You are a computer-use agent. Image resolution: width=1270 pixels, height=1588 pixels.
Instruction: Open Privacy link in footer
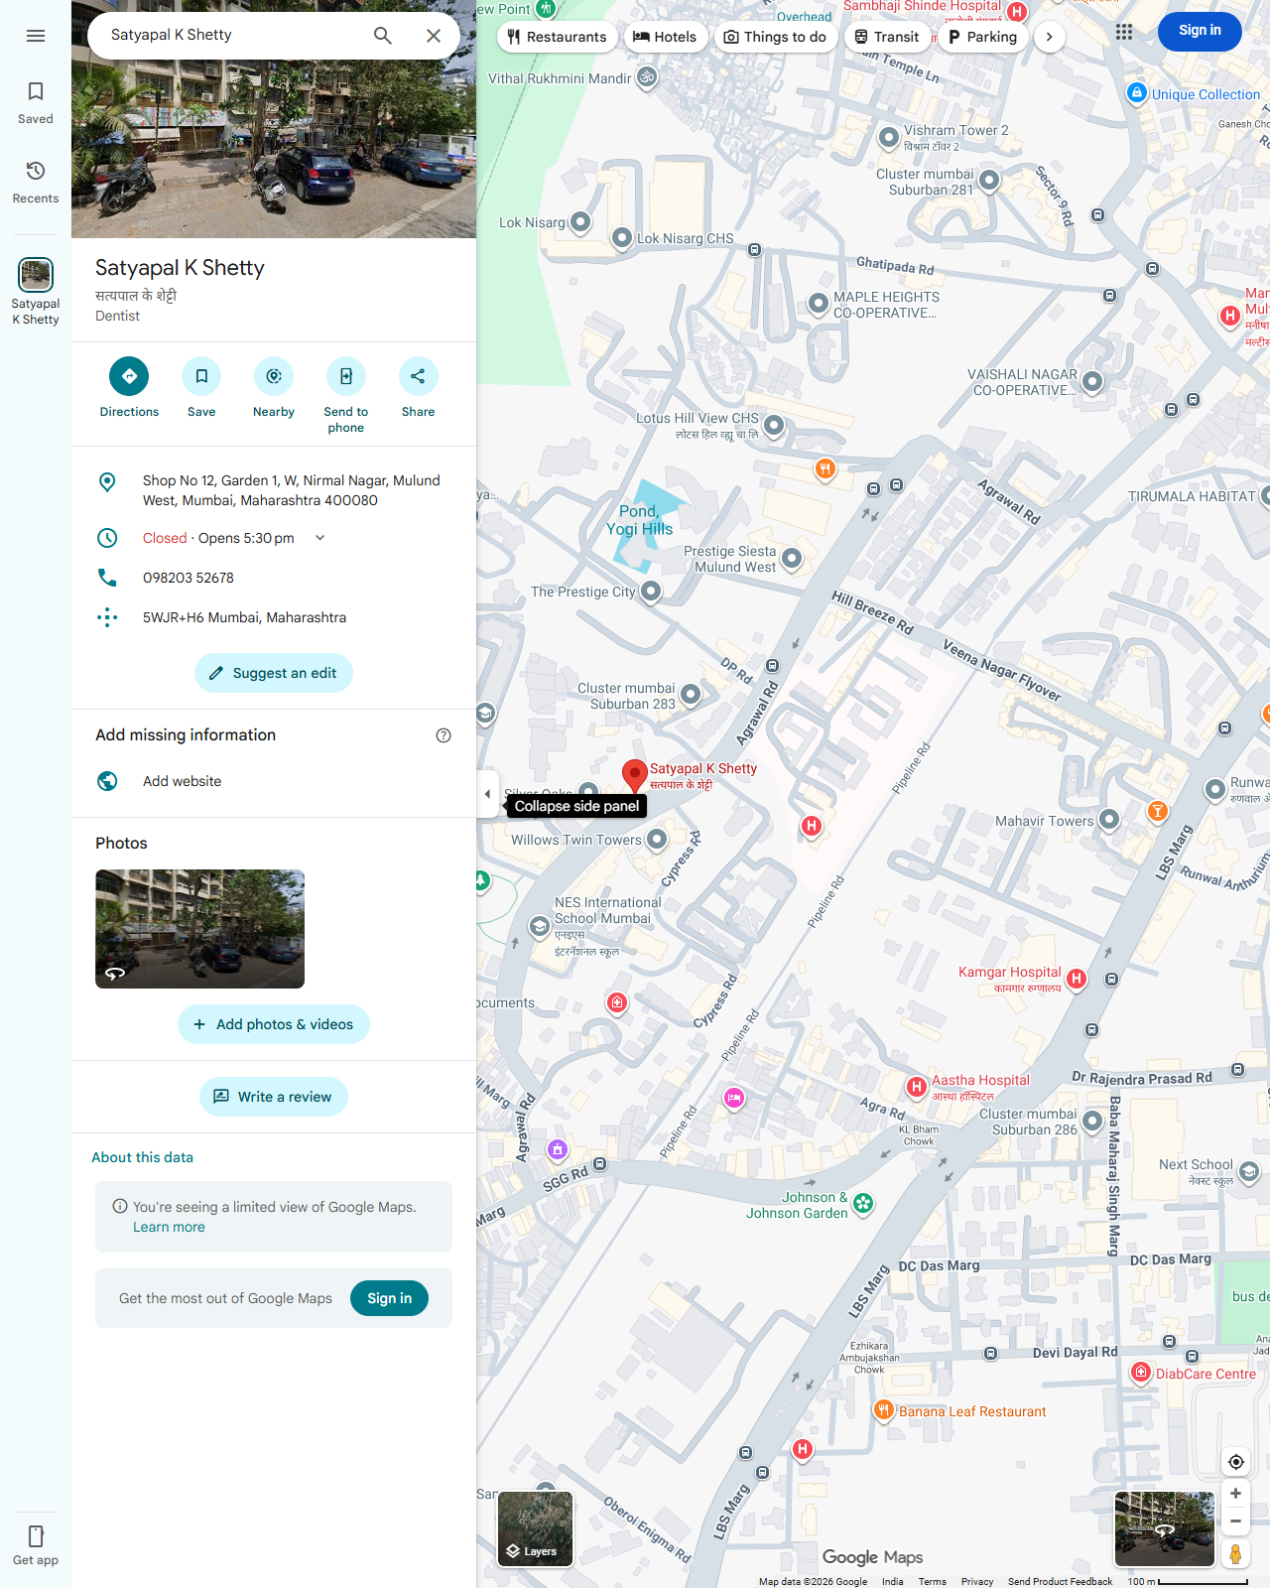(977, 1581)
